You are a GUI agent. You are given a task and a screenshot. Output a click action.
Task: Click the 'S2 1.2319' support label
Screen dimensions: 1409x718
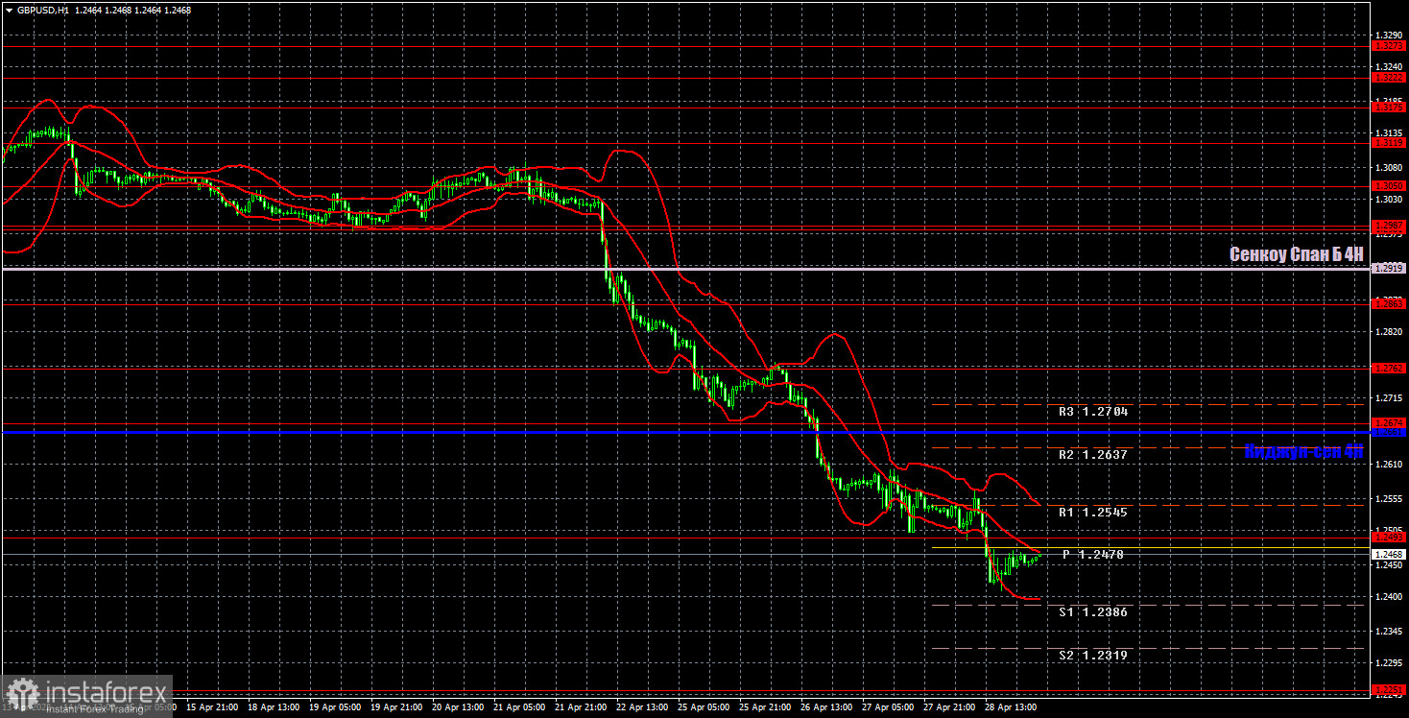click(1093, 655)
